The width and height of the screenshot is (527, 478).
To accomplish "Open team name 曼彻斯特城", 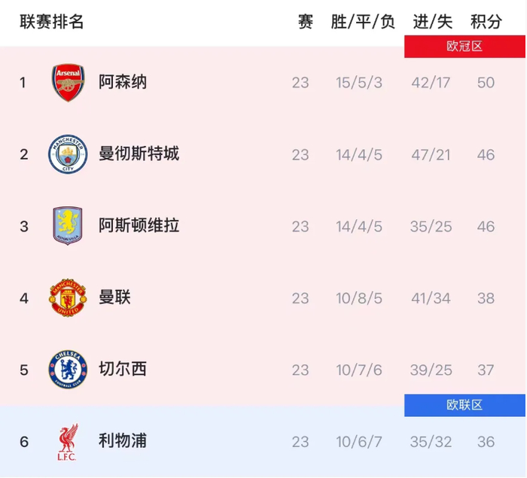I will tap(139, 154).
